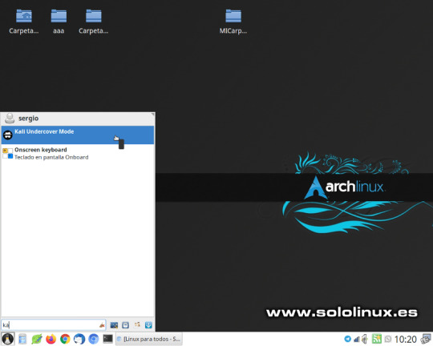This screenshot has width=433, height=346.
Task: Open the file manager panel launcher
Action: 22,339
